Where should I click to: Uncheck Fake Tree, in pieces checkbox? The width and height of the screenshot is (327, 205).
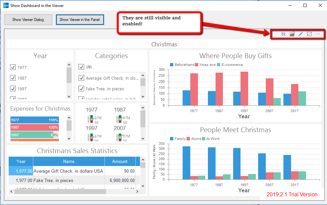[81, 89]
